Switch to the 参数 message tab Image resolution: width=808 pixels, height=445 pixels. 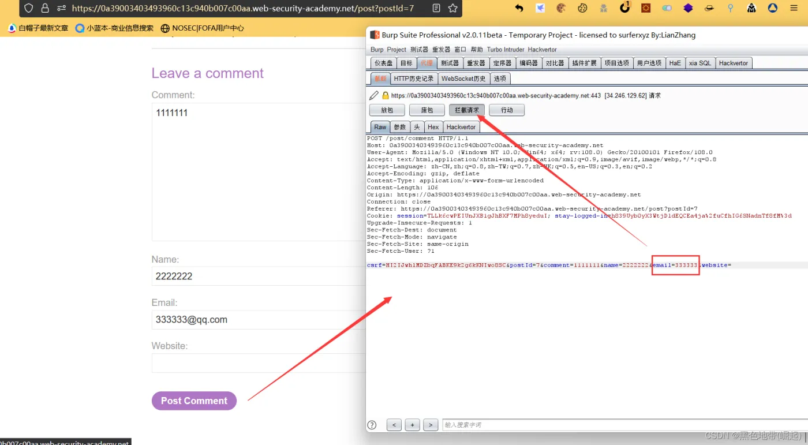click(400, 127)
